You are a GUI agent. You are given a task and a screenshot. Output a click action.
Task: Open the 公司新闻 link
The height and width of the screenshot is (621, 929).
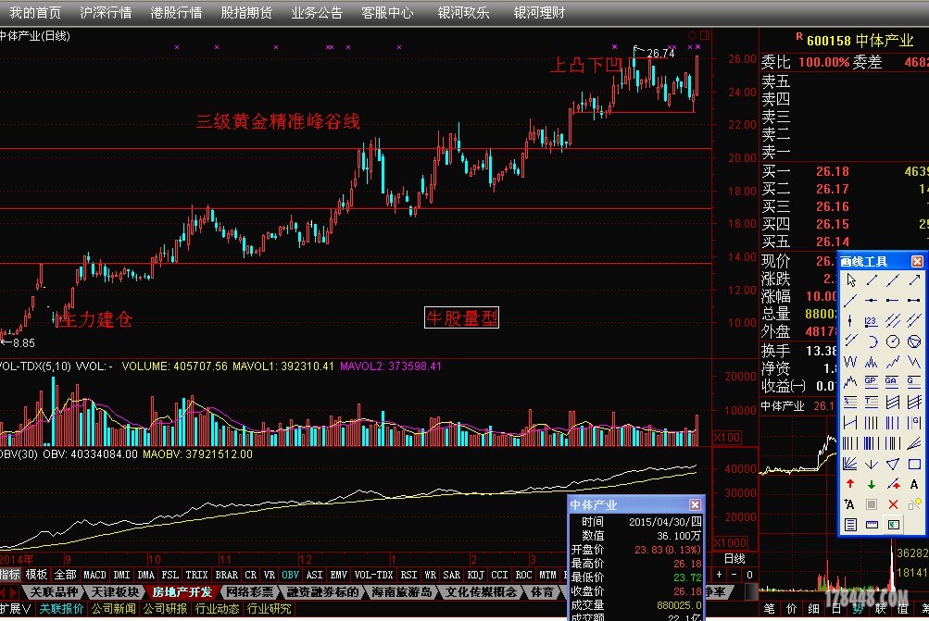(113, 609)
